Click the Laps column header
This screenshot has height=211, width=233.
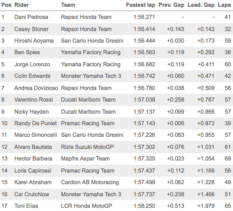(224, 5)
